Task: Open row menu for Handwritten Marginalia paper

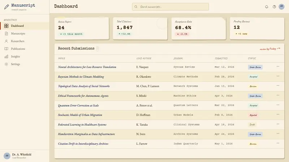Action: pos(278,134)
